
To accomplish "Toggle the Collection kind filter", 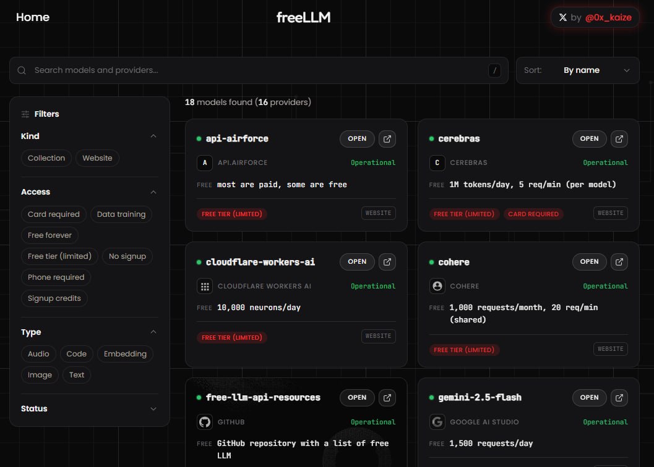I will click(46, 158).
